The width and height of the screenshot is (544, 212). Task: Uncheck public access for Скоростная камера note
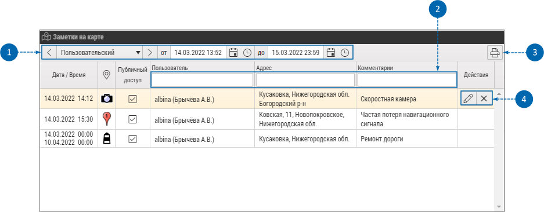(132, 99)
